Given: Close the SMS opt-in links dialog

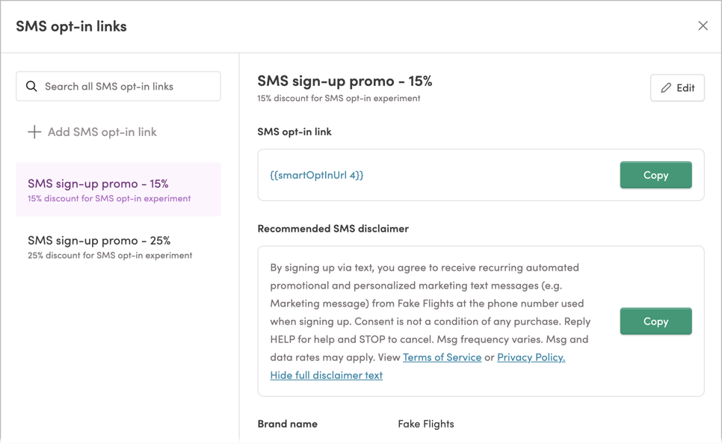Looking at the screenshot, I should (x=703, y=25).
